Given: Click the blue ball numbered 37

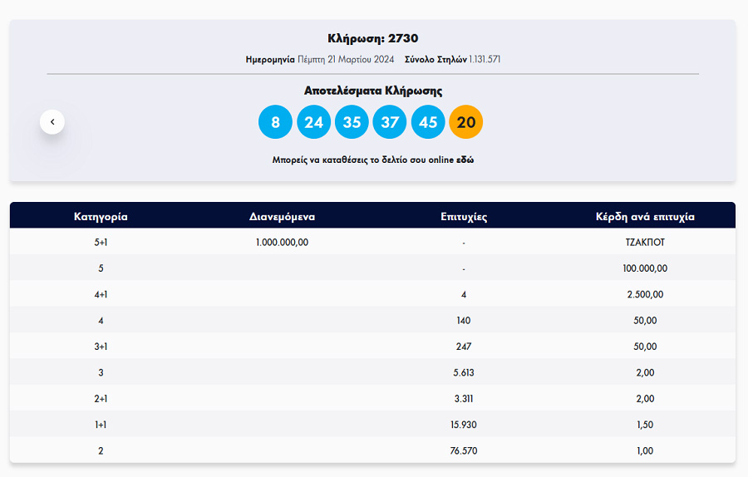Looking at the screenshot, I should 390,122.
